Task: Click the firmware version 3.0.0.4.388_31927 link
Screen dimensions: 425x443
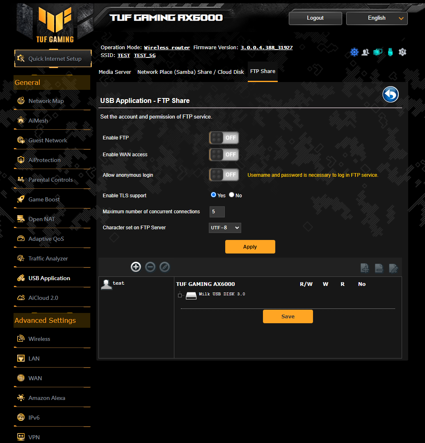Action: coord(267,48)
